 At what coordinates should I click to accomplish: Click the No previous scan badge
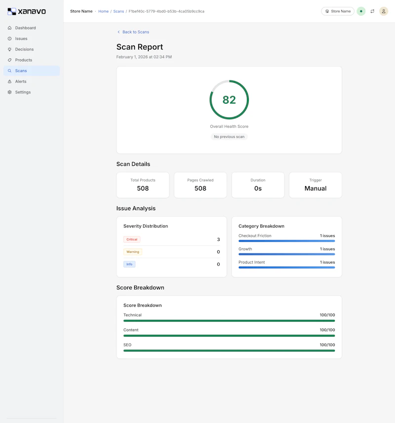[x=229, y=137]
